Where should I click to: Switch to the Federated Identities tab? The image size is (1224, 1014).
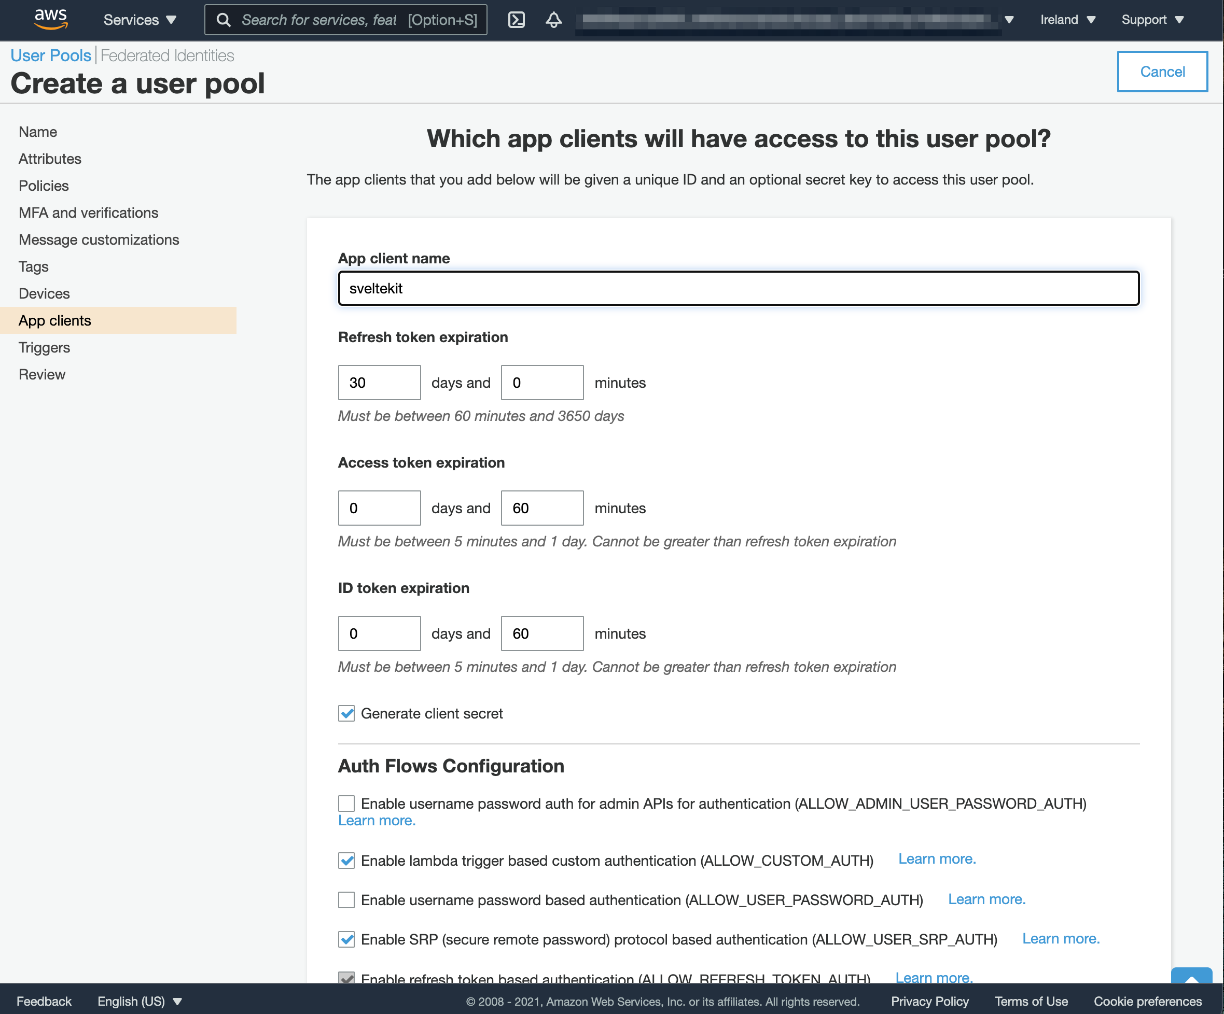166,55
